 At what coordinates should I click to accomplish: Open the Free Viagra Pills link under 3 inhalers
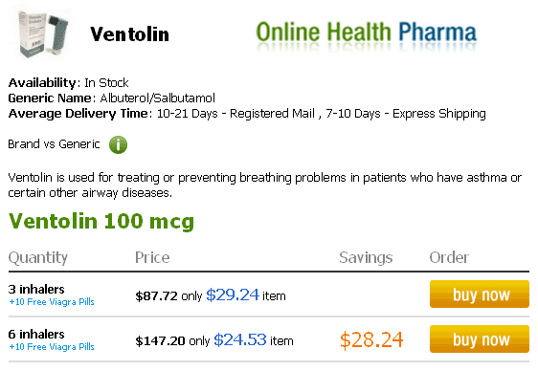tap(52, 302)
